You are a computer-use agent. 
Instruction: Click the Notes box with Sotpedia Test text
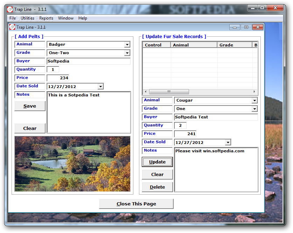[89, 112]
